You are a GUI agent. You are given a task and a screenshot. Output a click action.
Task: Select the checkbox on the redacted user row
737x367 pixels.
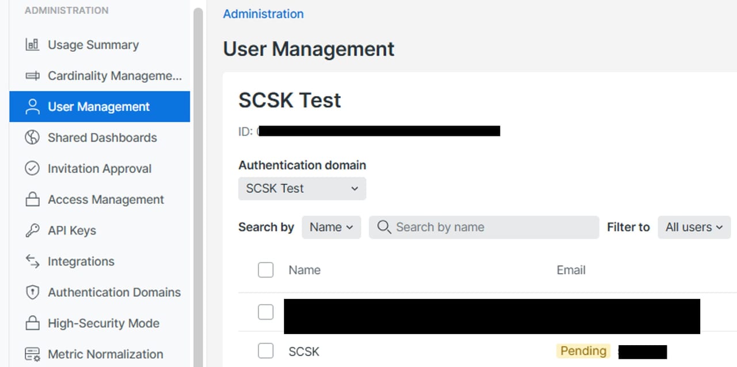click(x=265, y=312)
